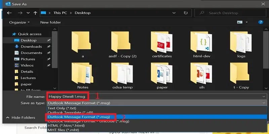Image resolution: width=269 pixels, height=134 pixels.
Task: Click the pin icon beside Documents
Action: click(49, 53)
